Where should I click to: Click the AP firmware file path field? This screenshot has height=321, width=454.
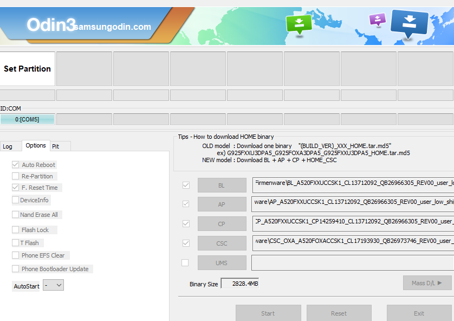(353, 204)
